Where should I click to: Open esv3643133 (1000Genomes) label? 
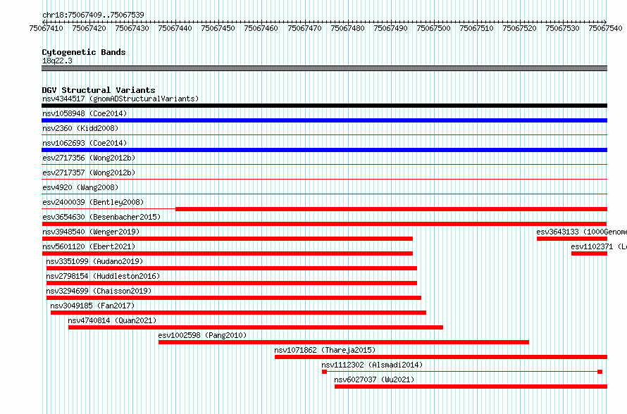coord(581,232)
